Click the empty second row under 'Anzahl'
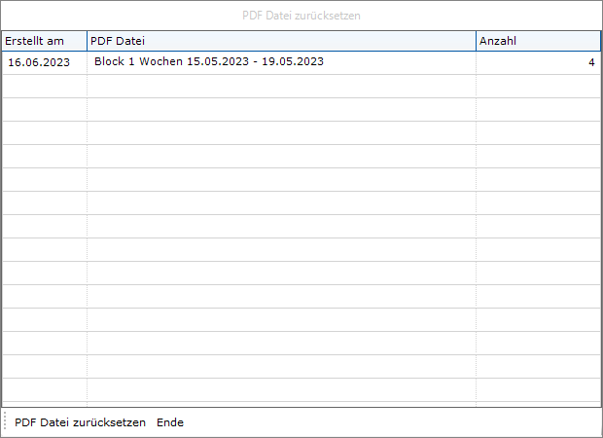The image size is (603, 438). pyautogui.click(x=538, y=86)
